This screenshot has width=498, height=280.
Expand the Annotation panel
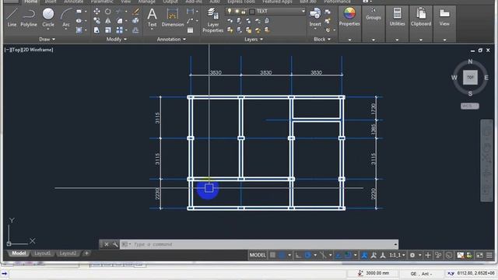point(171,39)
